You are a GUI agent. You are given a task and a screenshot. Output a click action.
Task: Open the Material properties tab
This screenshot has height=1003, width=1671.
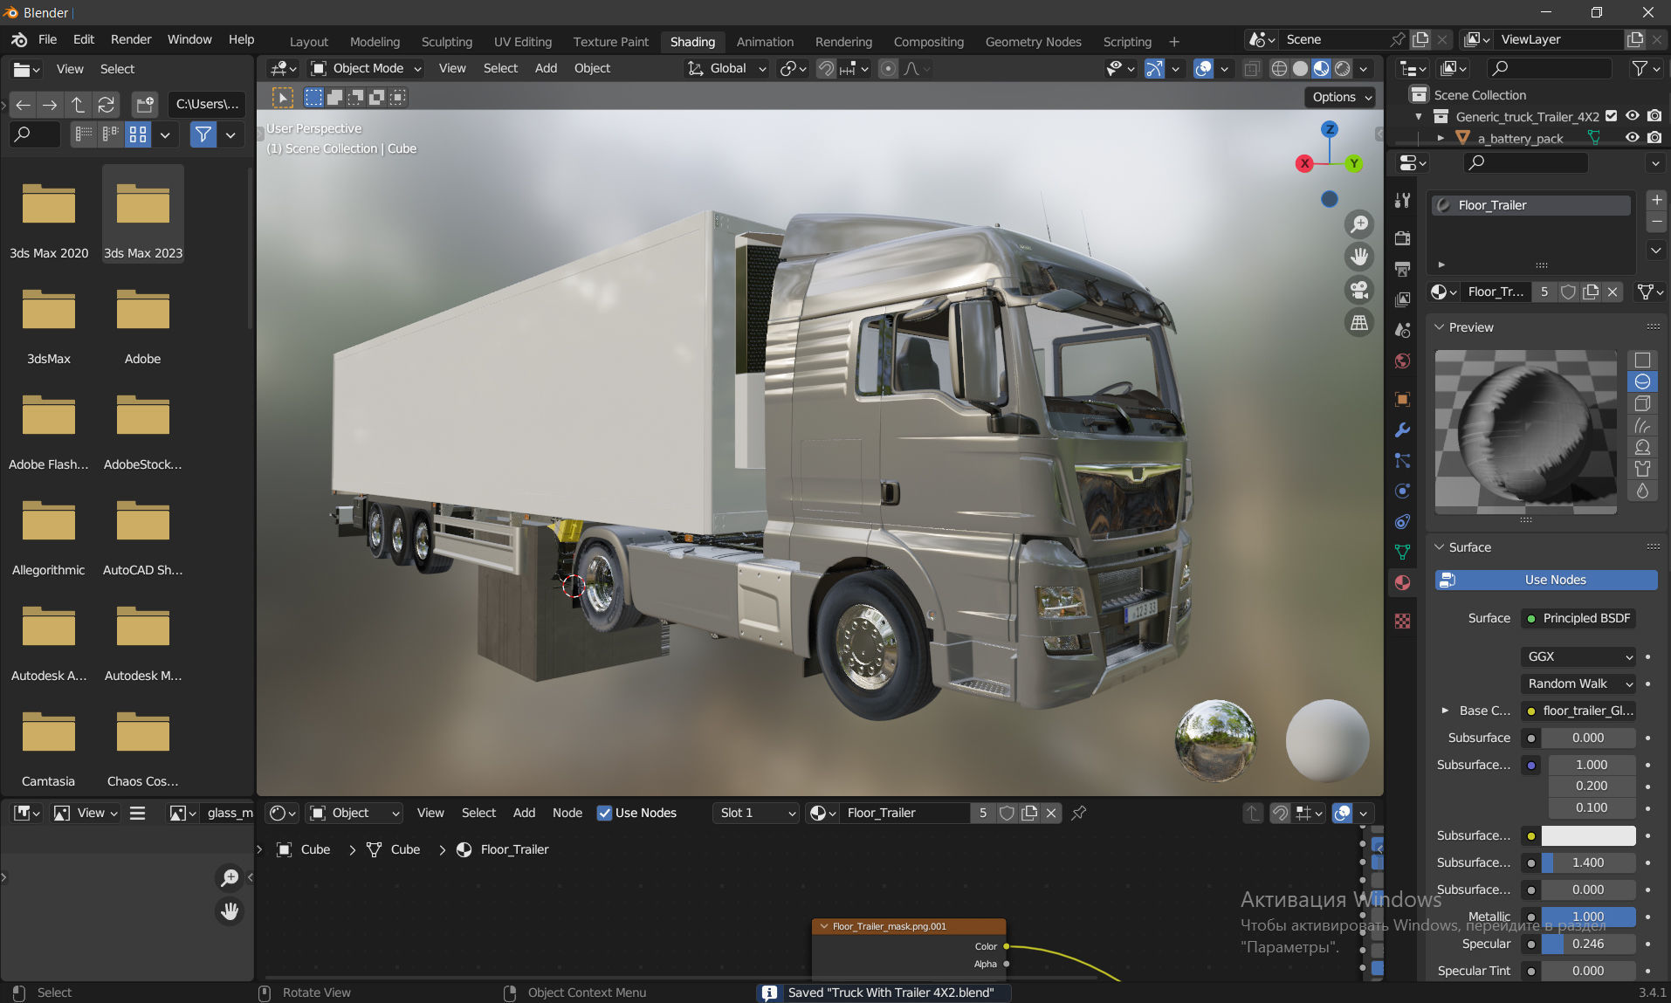pos(1402,582)
